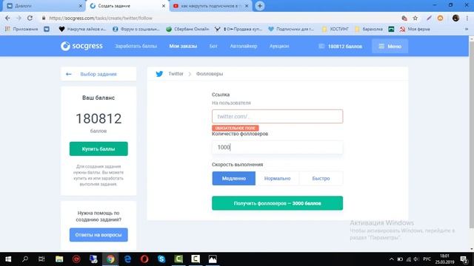
Task: Open a new browser tab
Action: 260,6
